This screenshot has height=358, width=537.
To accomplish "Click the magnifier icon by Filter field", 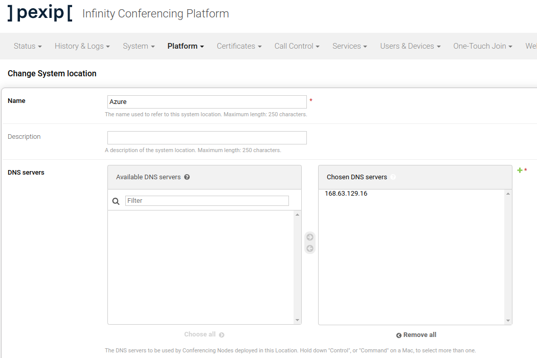I will point(116,201).
